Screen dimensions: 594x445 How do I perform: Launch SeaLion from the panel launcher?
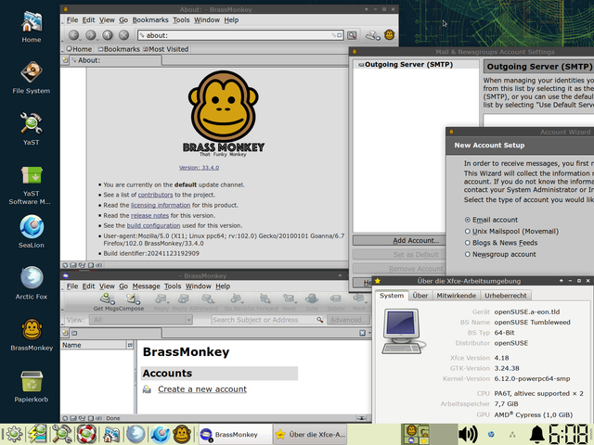click(x=160, y=434)
